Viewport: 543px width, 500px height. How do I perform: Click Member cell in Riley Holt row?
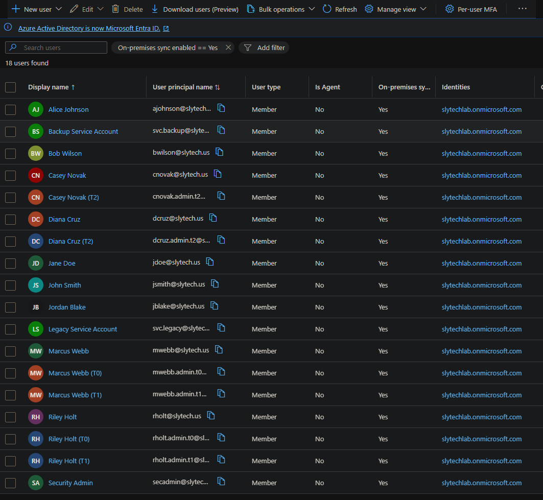click(x=264, y=417)
